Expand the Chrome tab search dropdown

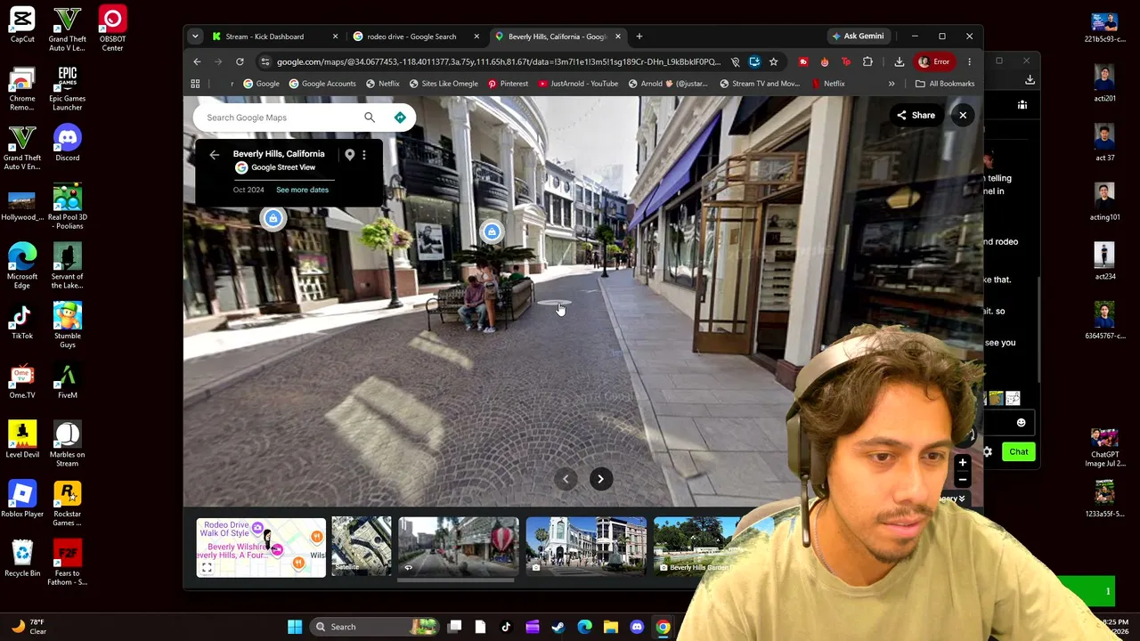coord(195,37)
